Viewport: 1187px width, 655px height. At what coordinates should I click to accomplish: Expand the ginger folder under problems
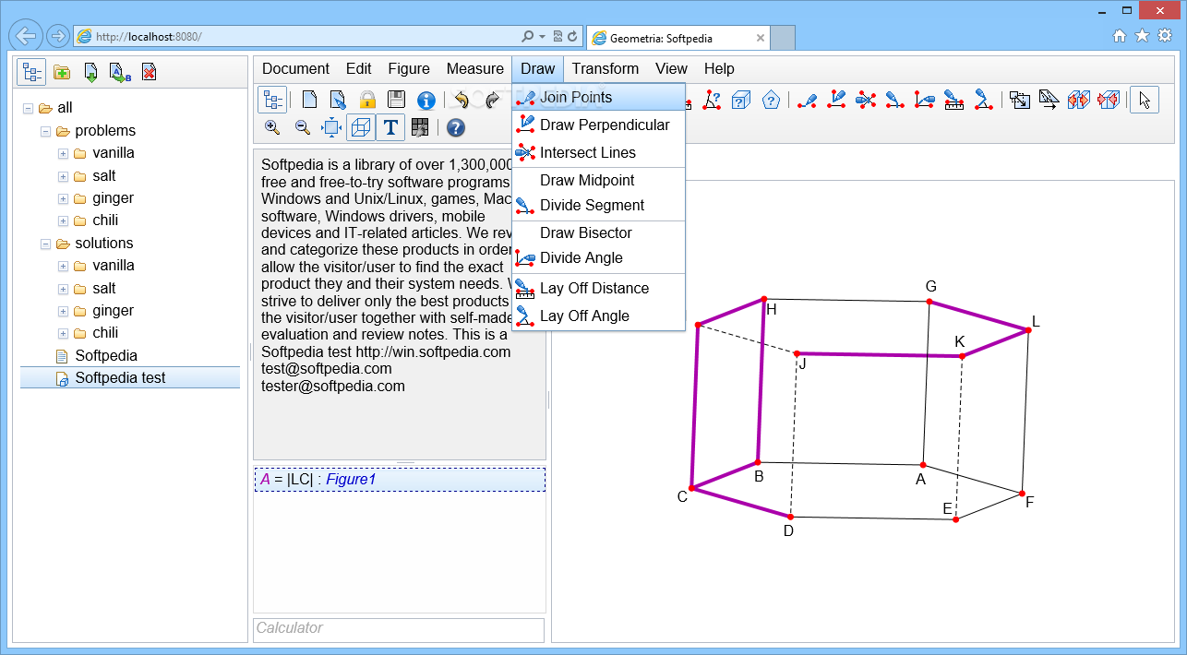pos(63,198)
